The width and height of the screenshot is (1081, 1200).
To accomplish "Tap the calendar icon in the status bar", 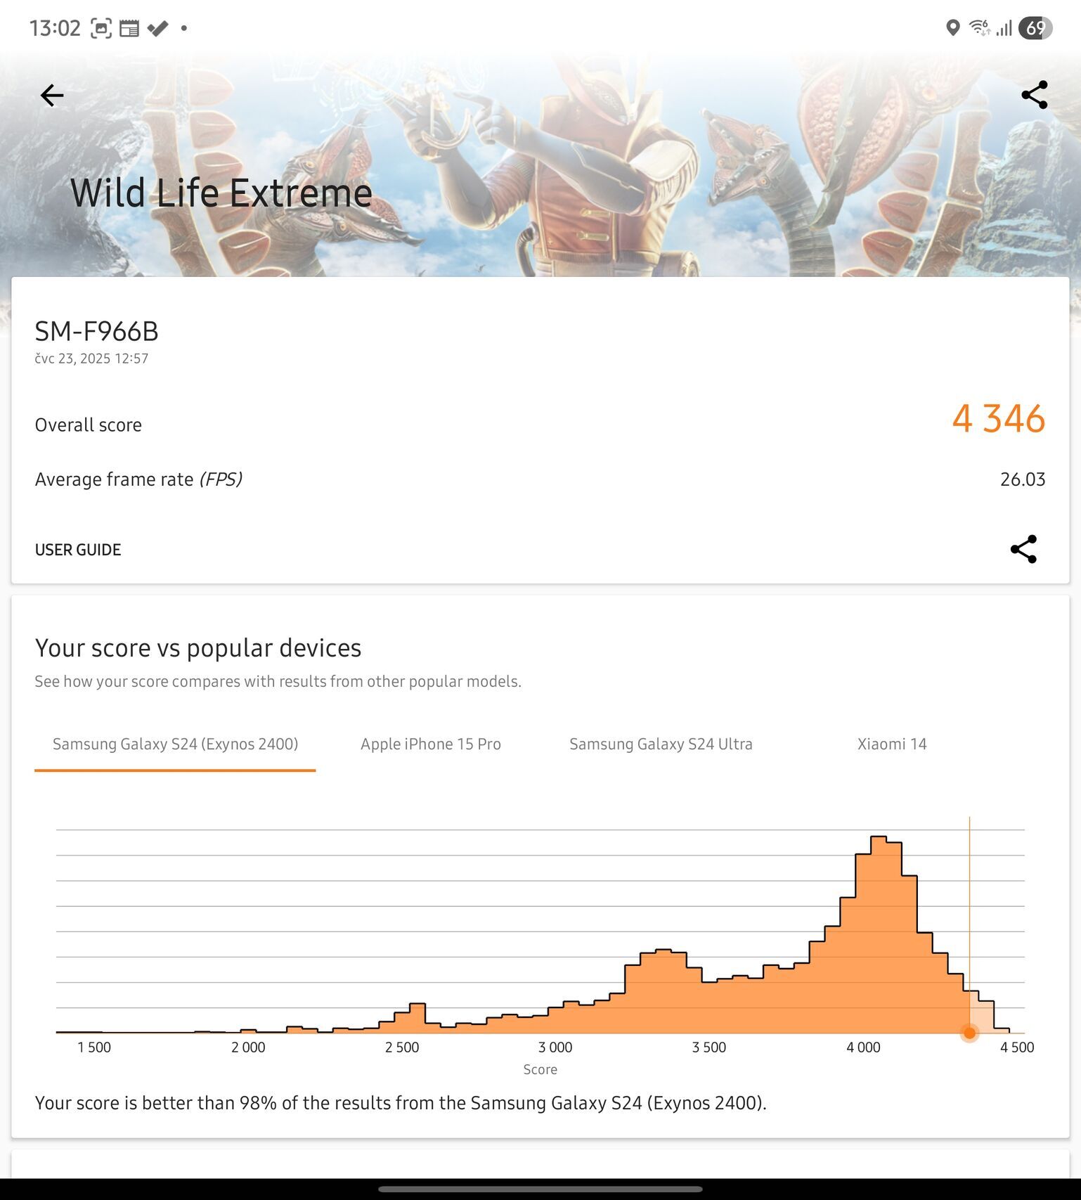I will [x=129, y=28].
